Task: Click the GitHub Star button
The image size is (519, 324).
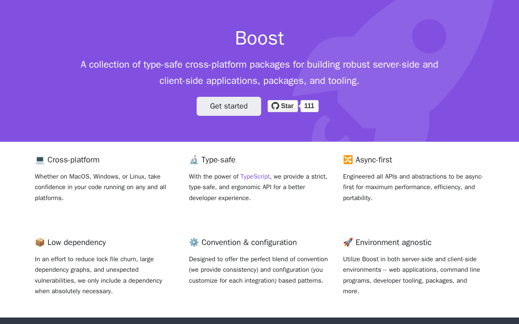Action: tap(283, 106)
